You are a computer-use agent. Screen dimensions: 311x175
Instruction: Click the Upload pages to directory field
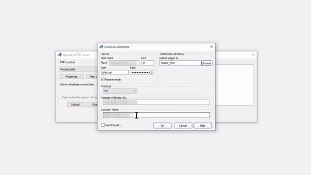click(x=180, y=63)
